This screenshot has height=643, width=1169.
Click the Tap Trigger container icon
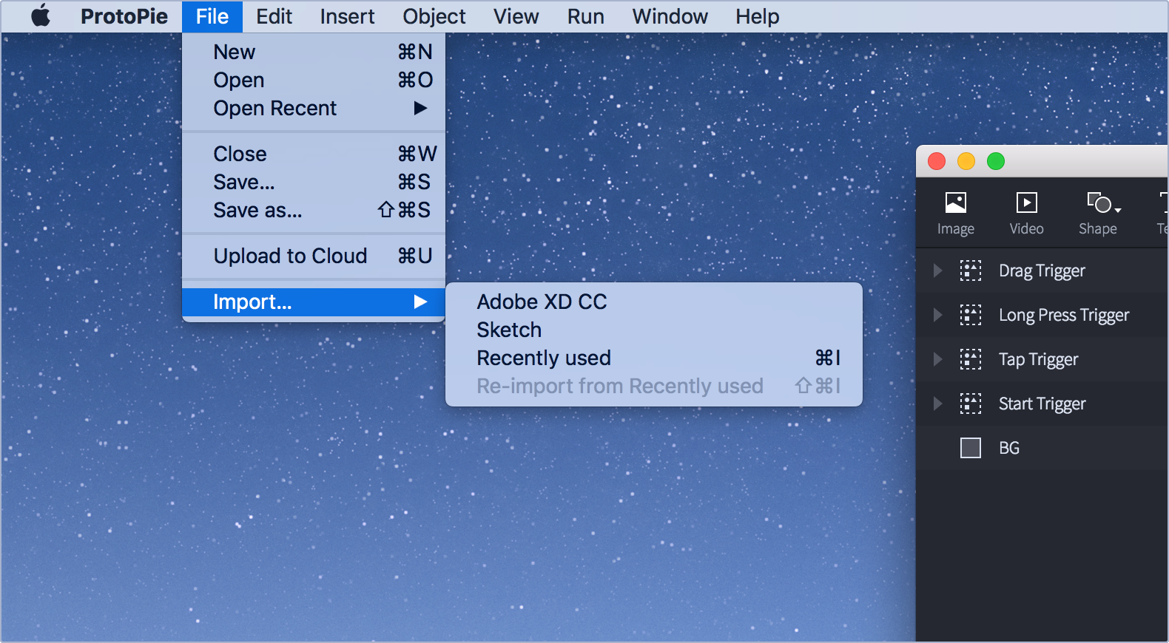tap(971, 359)
